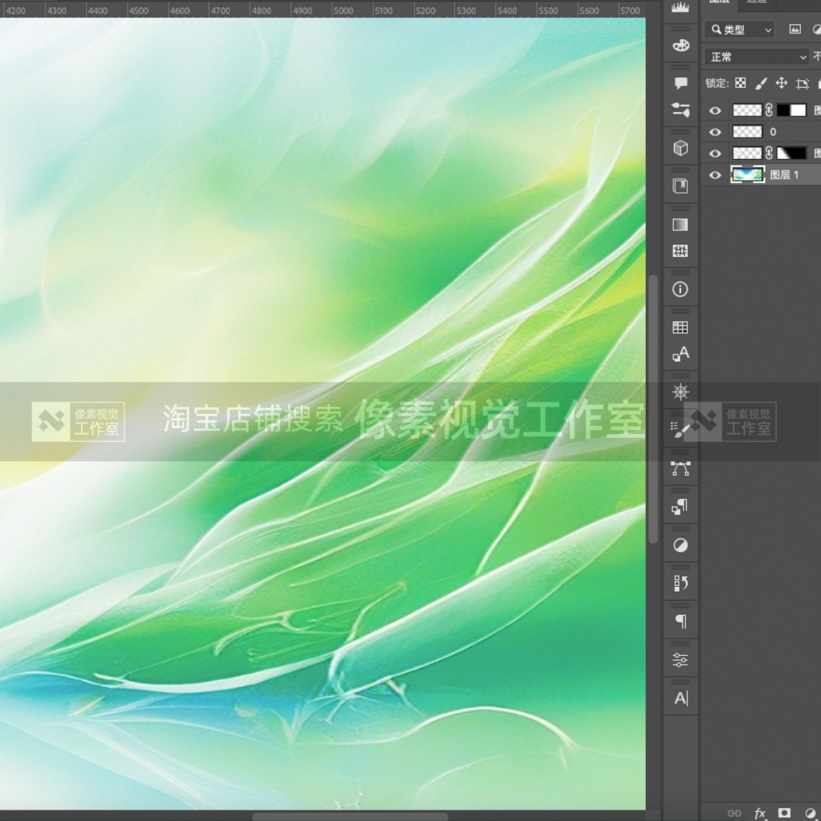Open the History panel icon
The image size is (821, 821).
coord(680,583)
